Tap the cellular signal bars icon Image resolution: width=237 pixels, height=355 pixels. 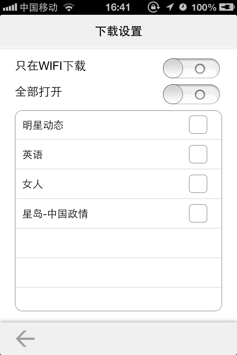[10, 7]
